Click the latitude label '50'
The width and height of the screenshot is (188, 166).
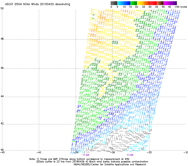tap(2, 8)
